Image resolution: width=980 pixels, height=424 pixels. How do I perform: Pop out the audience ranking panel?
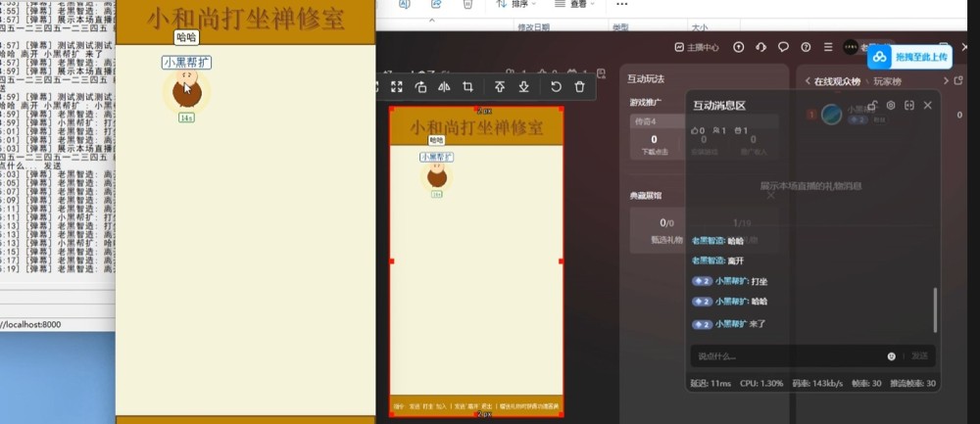[x=958, y=81]
